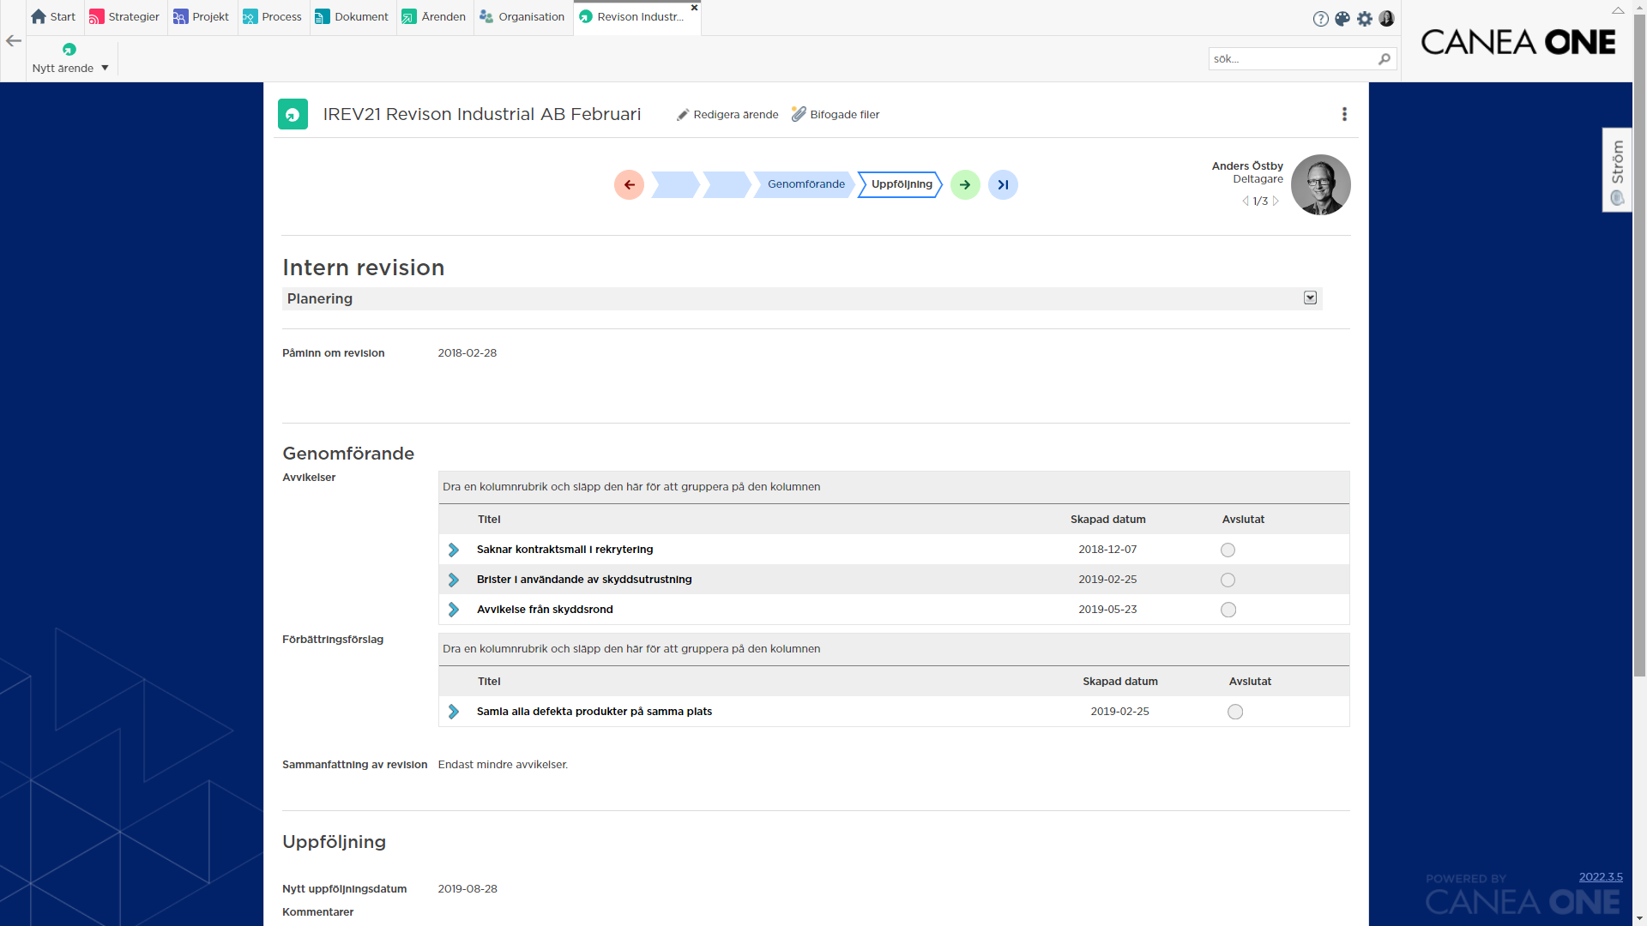Open the version link 2022.3.5
Image resolution: width=1647 pixels, height=926 pixels.
(x=1601, y=877)
